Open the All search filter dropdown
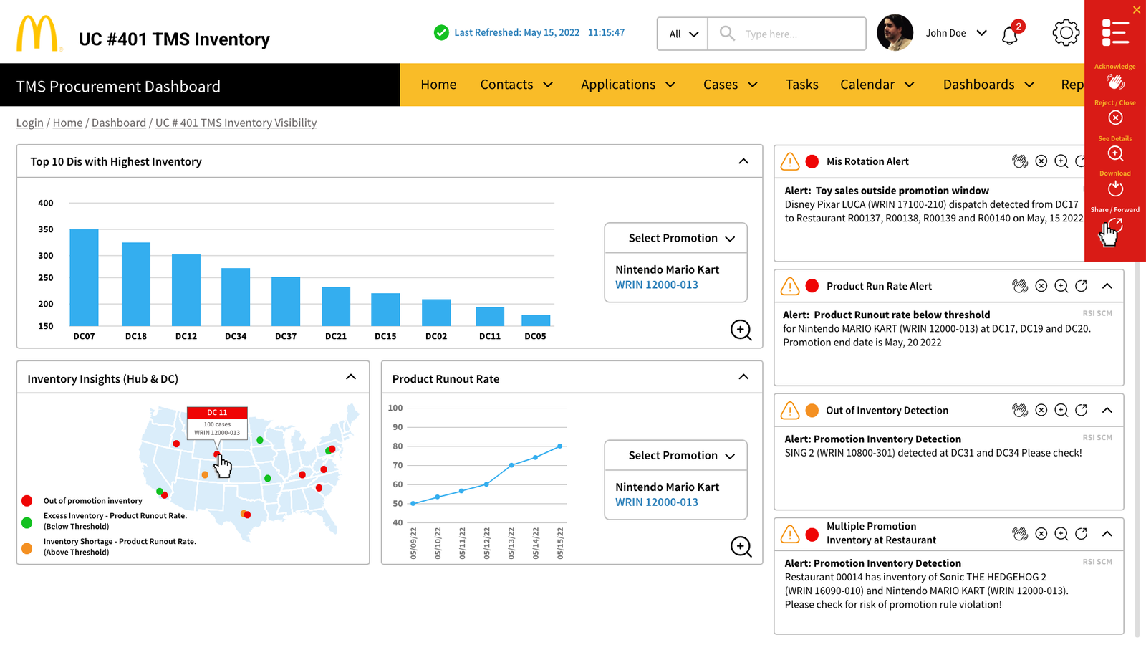Image resolution: width=1146 pixels, height=645 pixels. pyautogui.click(x=683, y=34)
